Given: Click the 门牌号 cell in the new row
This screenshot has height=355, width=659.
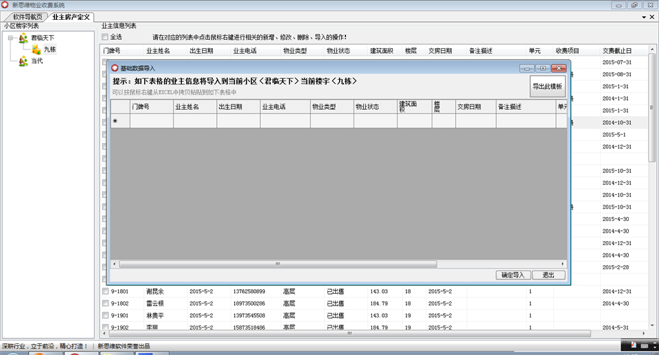Looking at the screenshot, I should 152,121.
